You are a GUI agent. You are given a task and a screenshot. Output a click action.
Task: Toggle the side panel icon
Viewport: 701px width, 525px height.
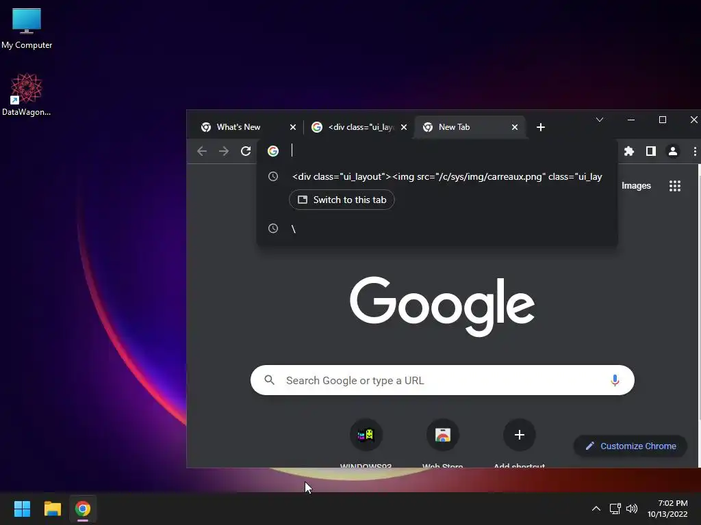click(x=651, y=151)
